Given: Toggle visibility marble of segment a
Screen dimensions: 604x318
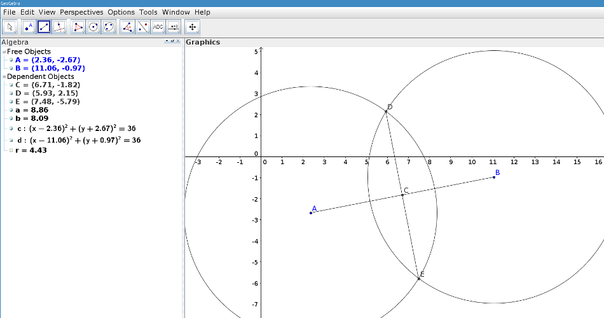Looking at the screenshot, I should pyautogui.click(x=11, y=110).
